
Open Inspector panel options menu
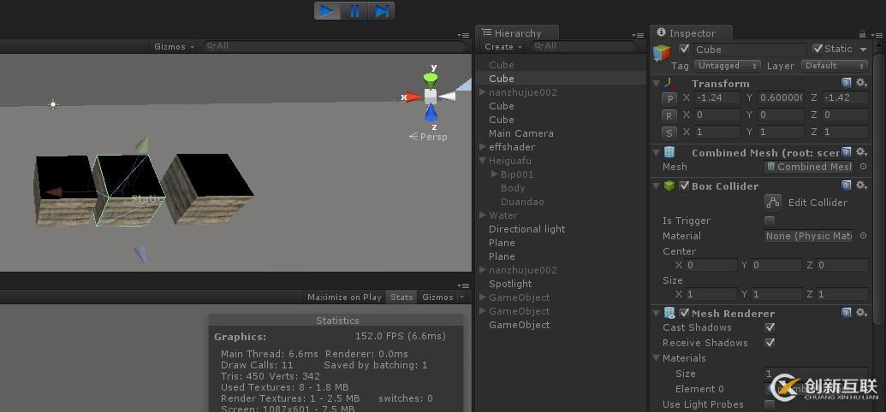pyautogui.click(x=875, y=34)
